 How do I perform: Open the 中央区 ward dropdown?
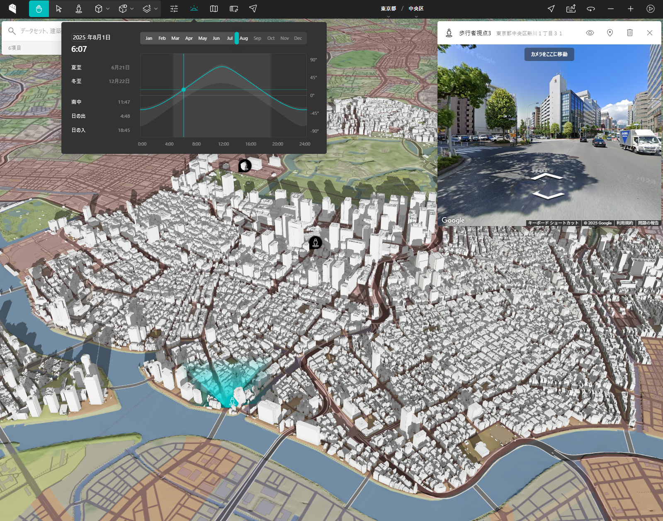(416, 9)
